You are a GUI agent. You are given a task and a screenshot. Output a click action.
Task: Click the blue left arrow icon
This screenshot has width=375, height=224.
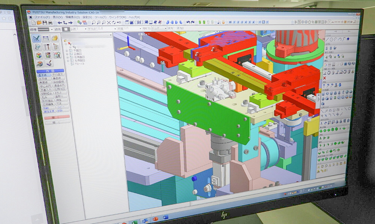coord(60,23)
